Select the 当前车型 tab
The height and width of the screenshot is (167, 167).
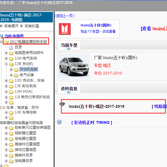pyautogui.click(x=69, y=46)
